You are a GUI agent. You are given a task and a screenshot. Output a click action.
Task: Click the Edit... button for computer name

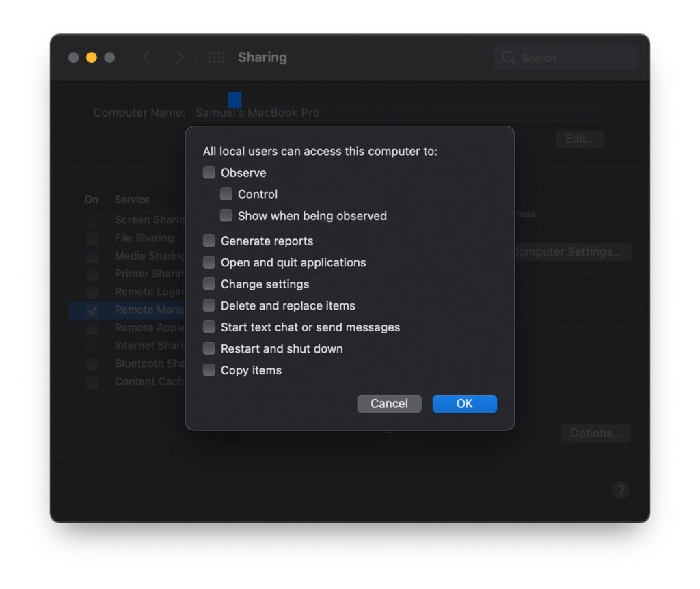[580, 139]
